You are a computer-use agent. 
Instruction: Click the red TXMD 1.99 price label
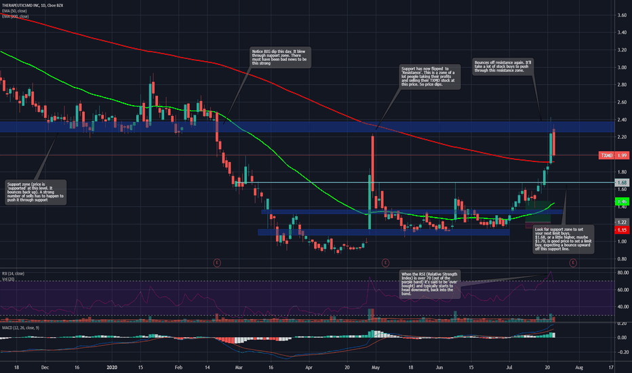pyautogui.click(x=614, y=155)
